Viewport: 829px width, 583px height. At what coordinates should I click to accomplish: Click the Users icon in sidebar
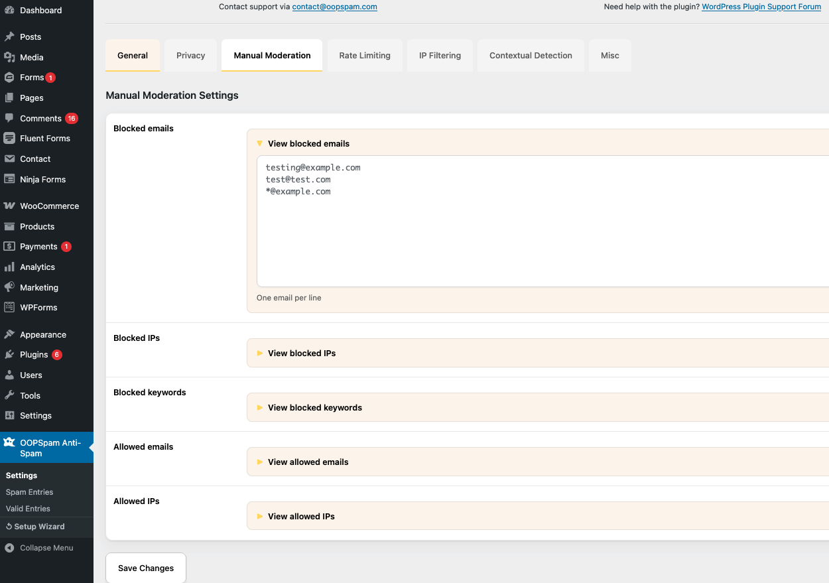(x=9, y=375)
